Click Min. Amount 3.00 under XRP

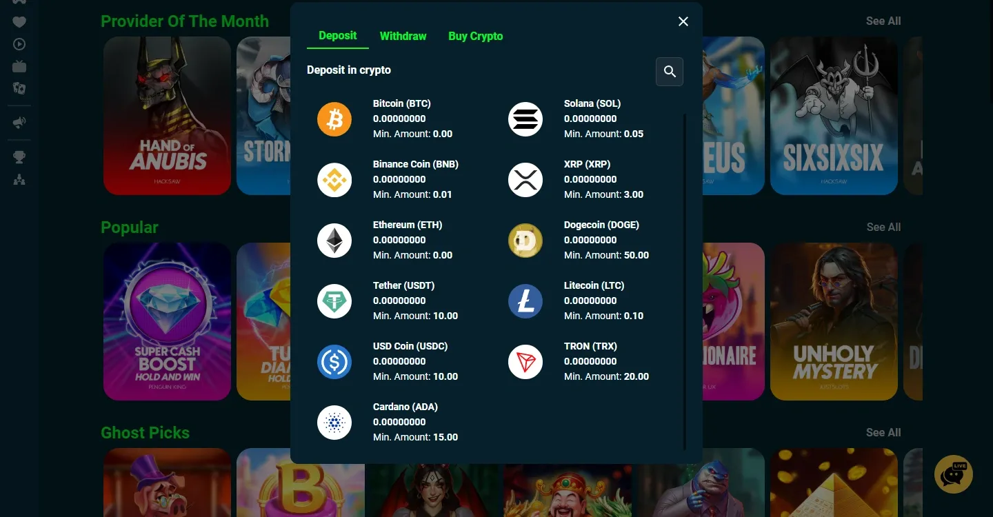[604, 194]
